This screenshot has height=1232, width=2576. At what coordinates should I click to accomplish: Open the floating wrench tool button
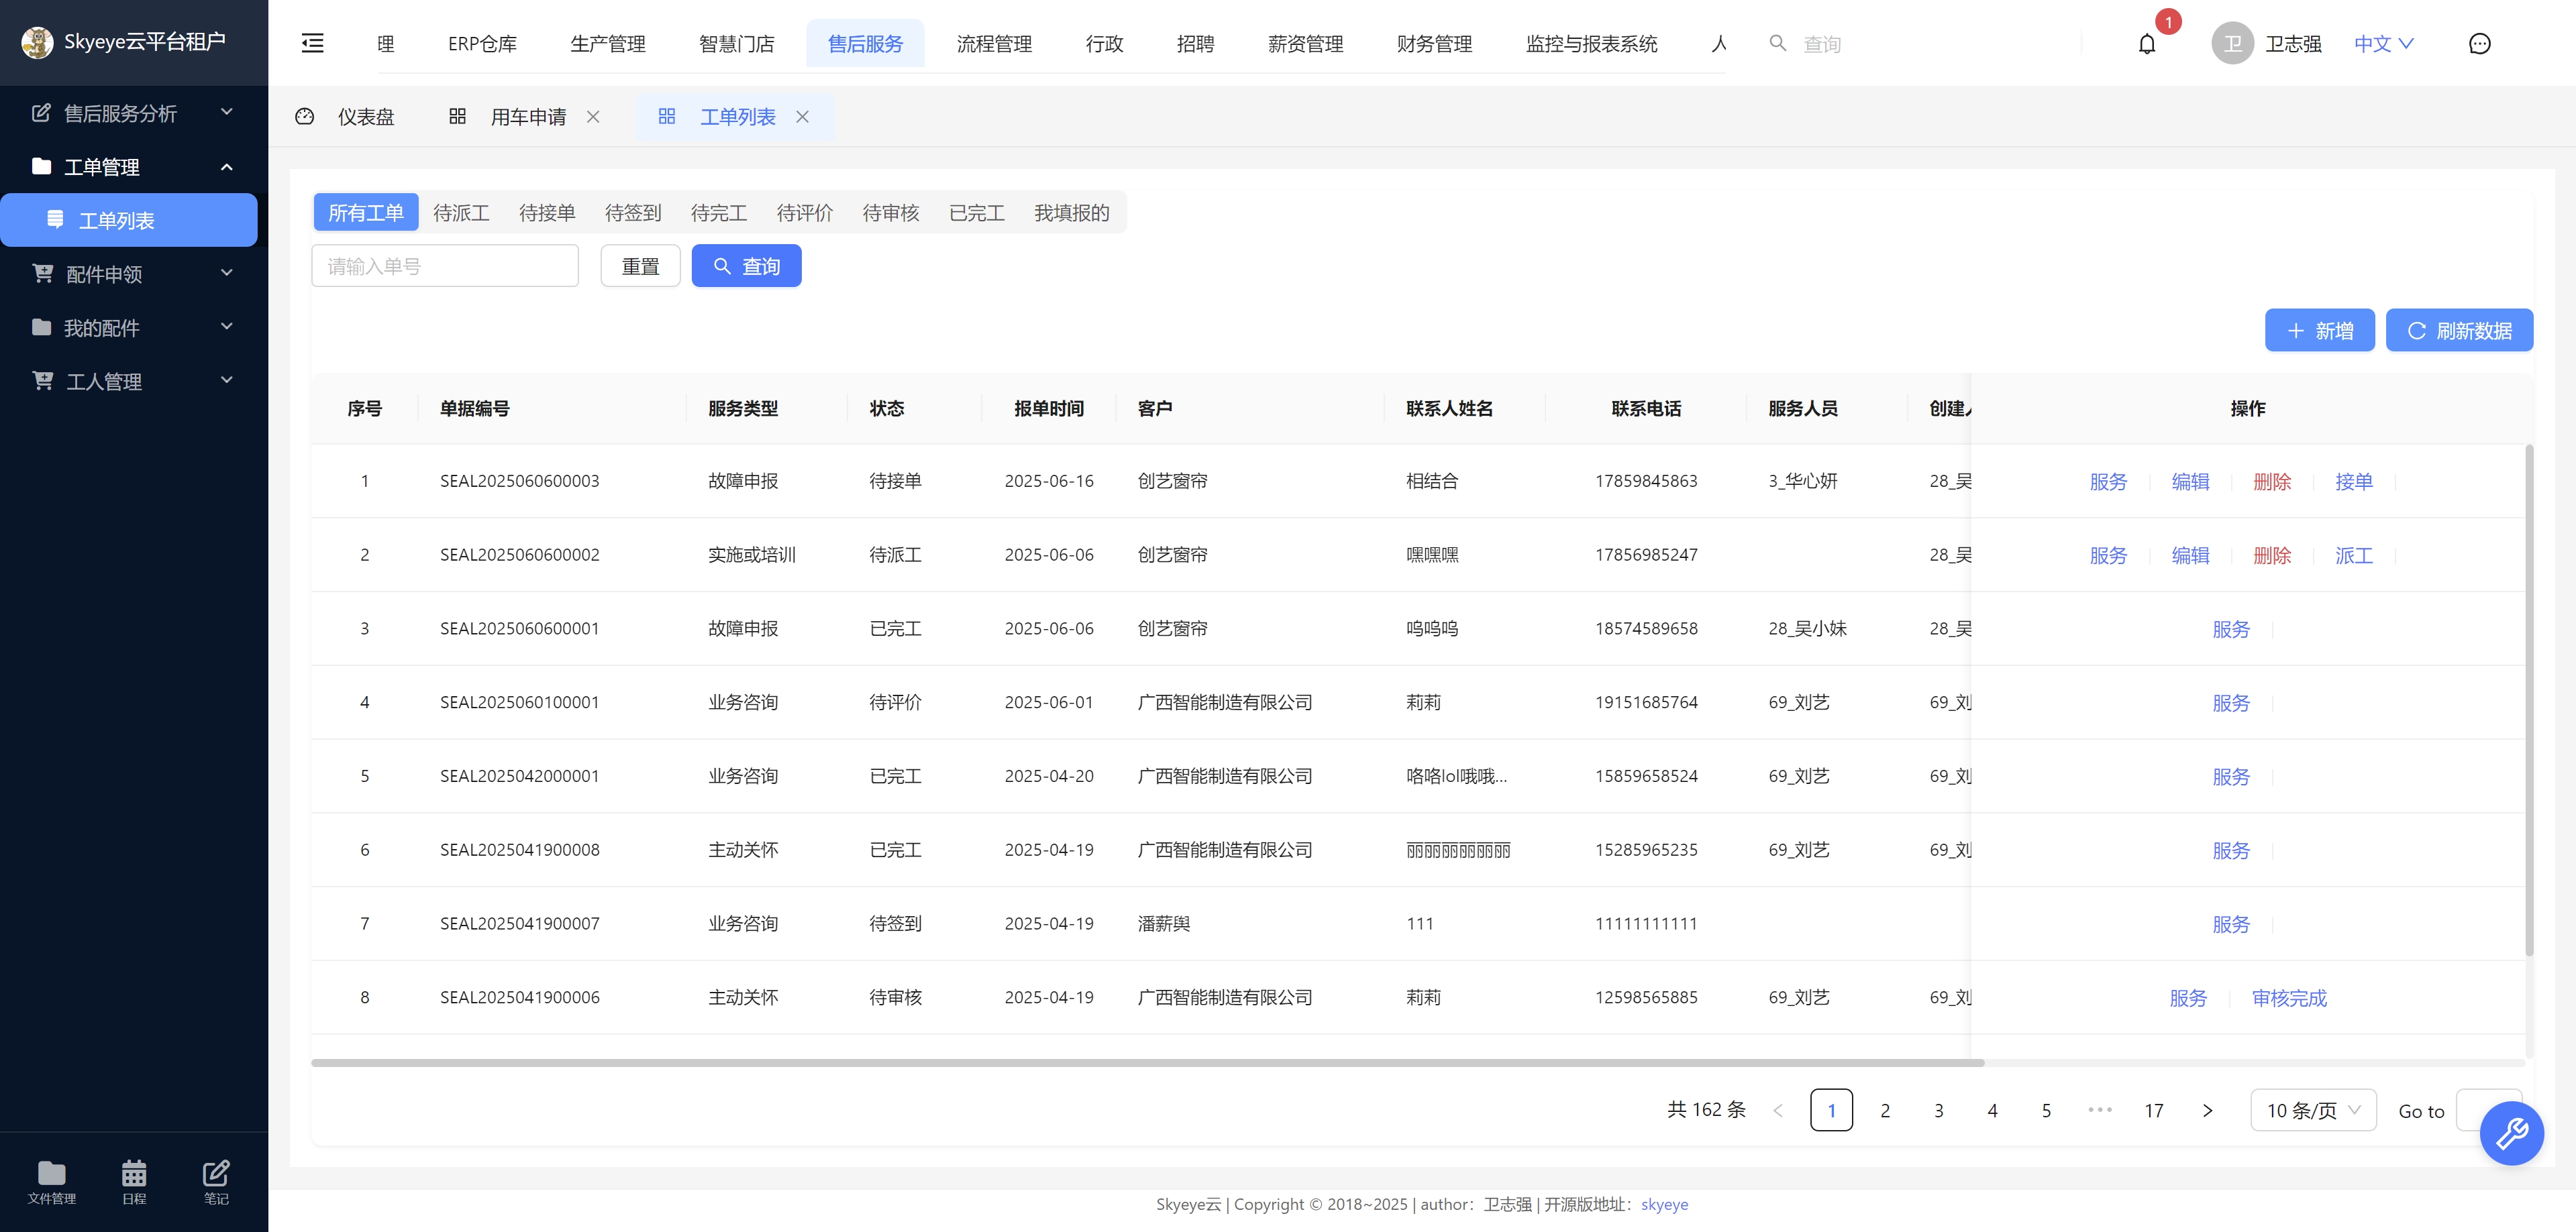click(2511, 1133)
